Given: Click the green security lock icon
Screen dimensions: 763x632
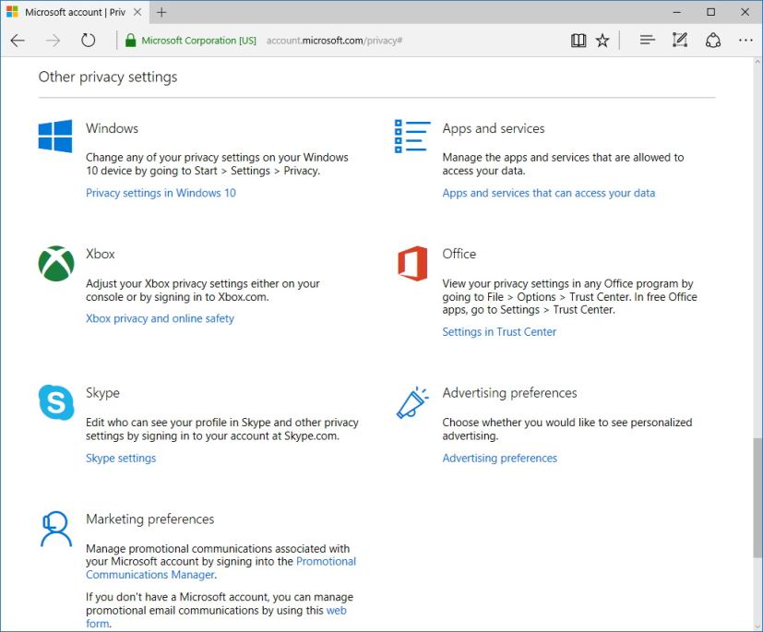Looking at the screenshot, I should [x=130, y=41].
